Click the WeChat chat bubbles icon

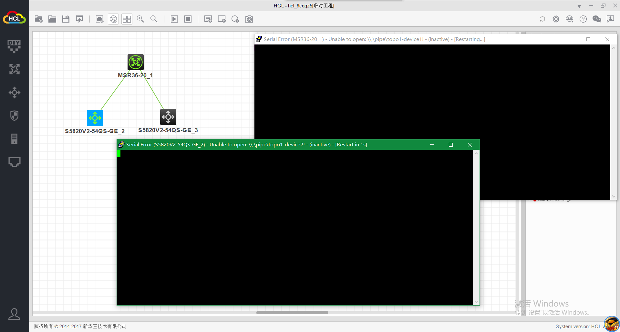[x=597, y=19]
